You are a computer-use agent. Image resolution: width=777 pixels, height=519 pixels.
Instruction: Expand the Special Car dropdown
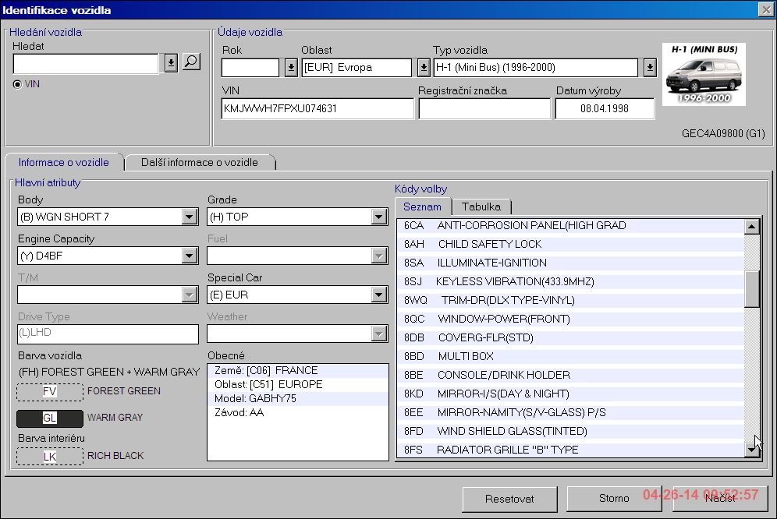click(379, 295)
